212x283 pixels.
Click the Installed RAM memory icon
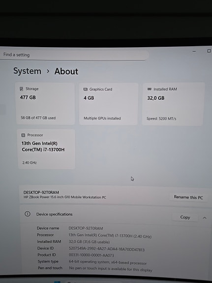[x=150, y=89]
